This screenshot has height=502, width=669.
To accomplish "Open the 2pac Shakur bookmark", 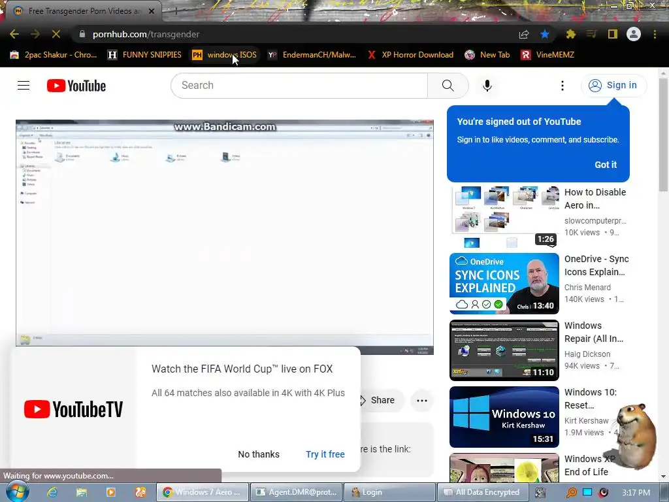I will (x=54, y=55).
